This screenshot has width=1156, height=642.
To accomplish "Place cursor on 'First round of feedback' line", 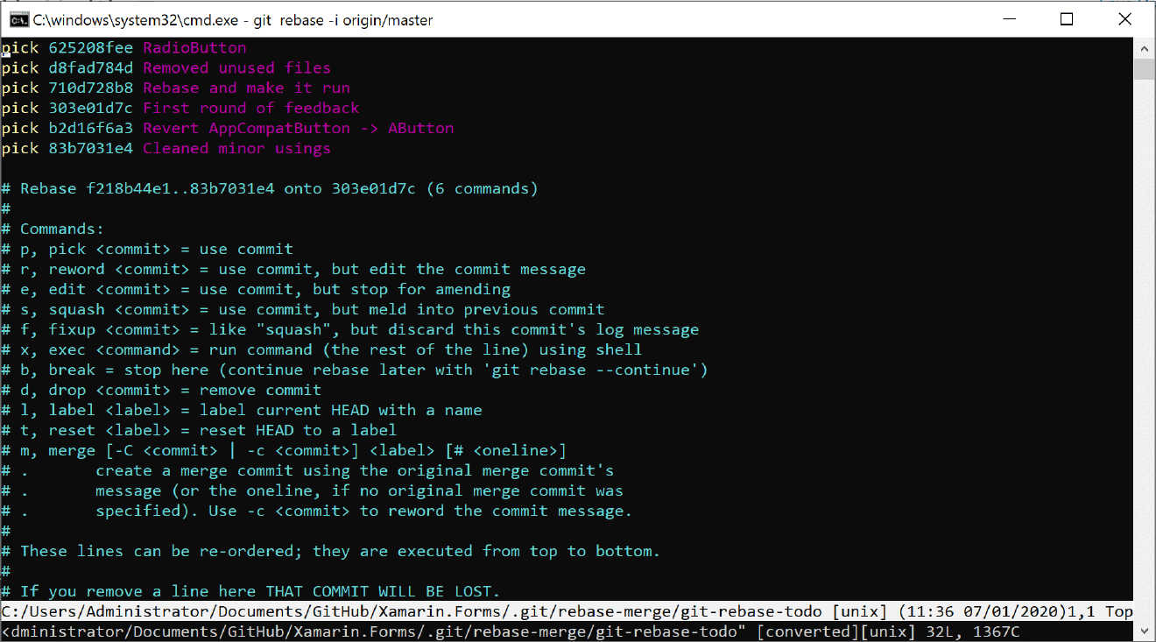I will pos(250,109).
